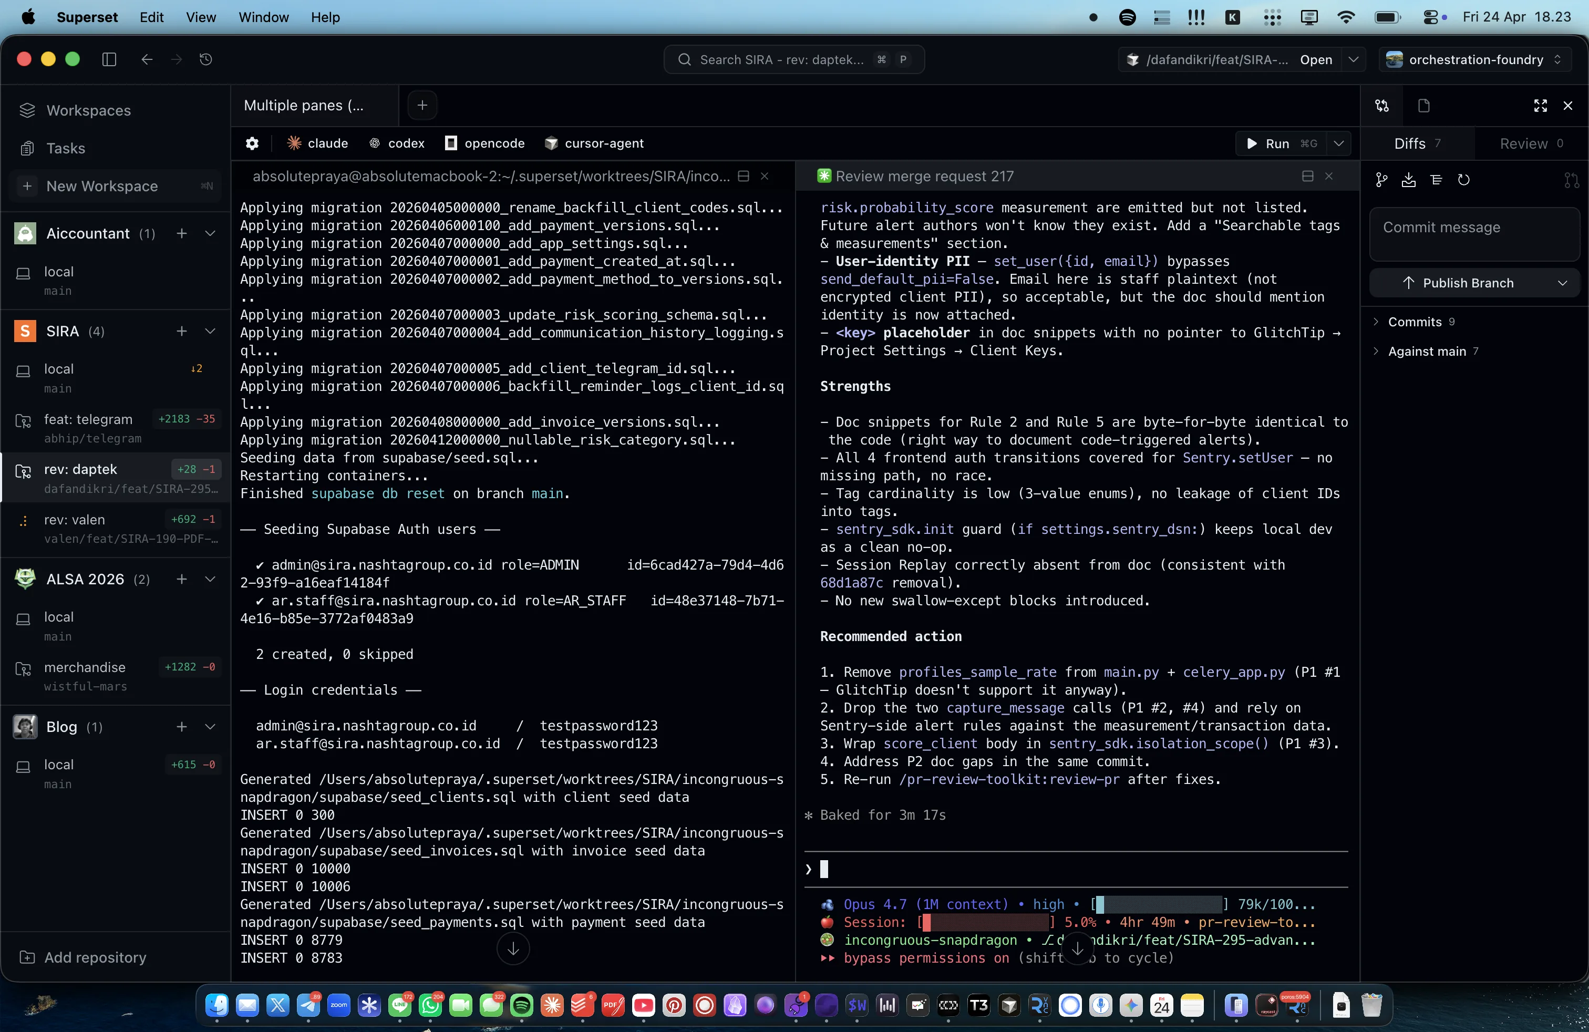The image size is (1589, 1032).
Task: Focus the Search SIRA field
Action: [x=794, y=59]
